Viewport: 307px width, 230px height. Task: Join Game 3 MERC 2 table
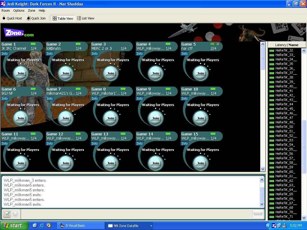coord(111,74)
